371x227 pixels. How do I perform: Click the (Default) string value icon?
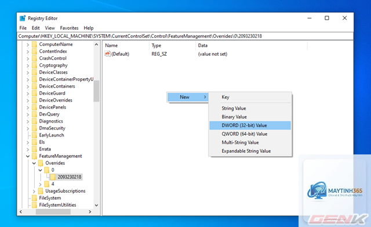[107, 54]
